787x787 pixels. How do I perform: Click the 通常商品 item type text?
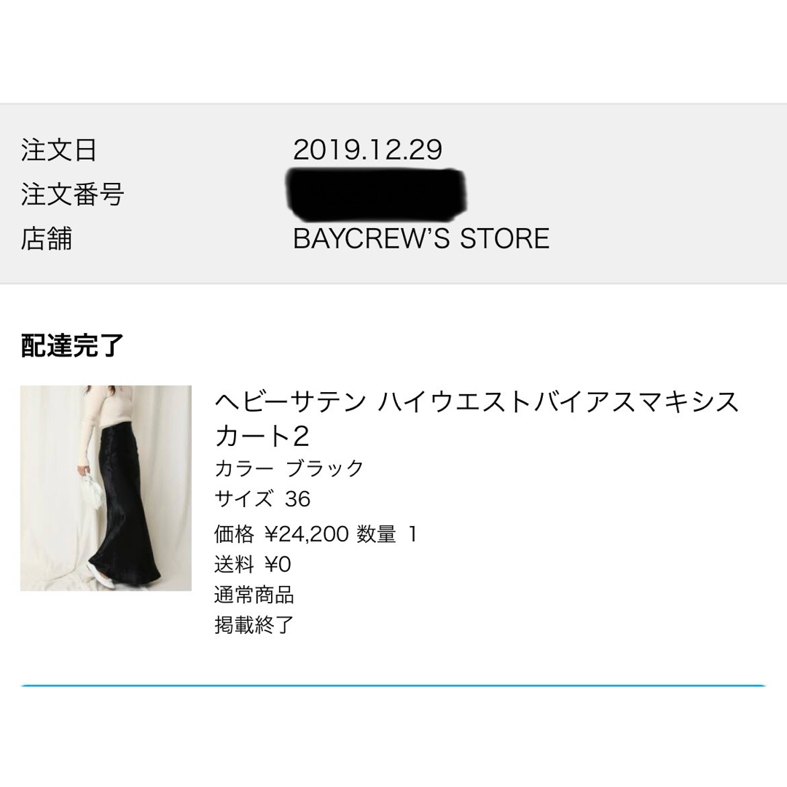254,595
